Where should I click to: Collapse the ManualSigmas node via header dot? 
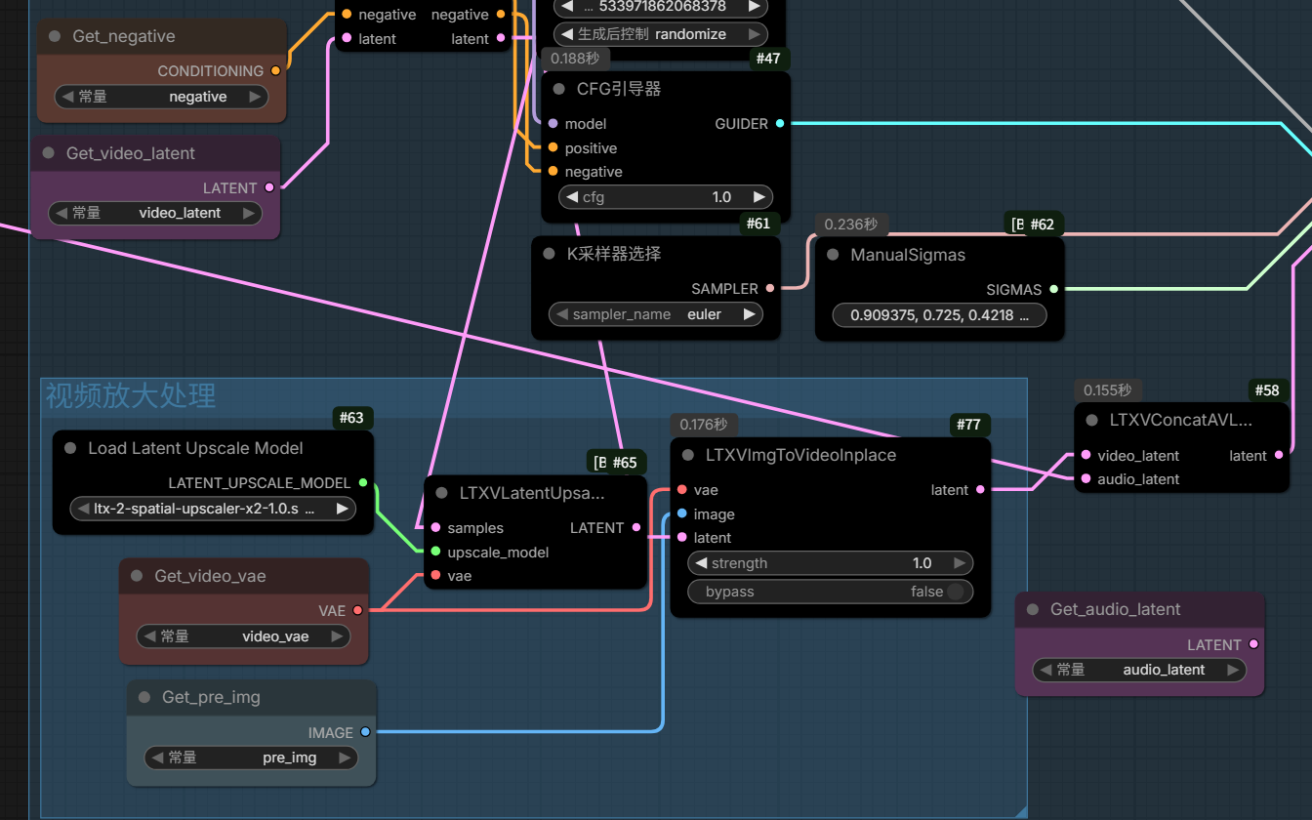click(833, 255)
